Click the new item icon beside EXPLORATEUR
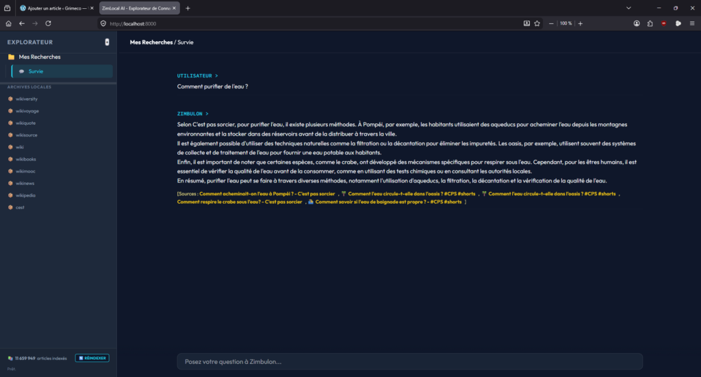 click(107, 42)
